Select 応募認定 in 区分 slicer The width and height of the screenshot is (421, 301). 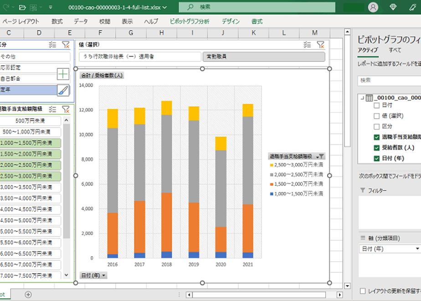tap(28, 67)
